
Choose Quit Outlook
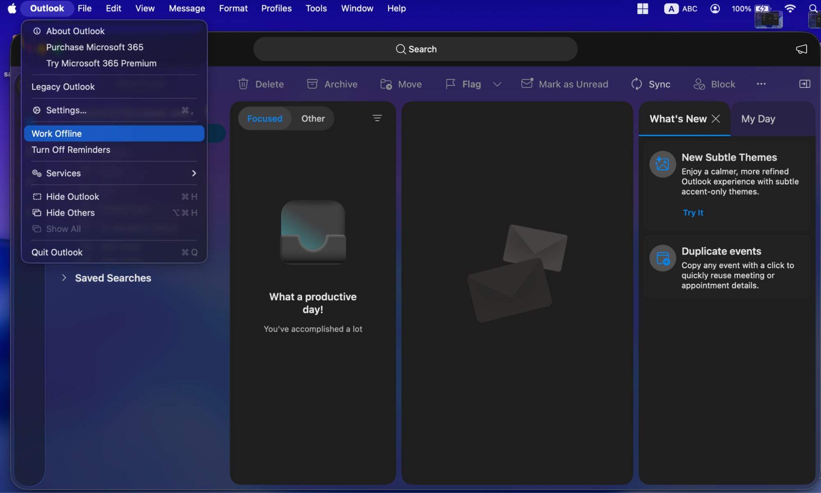coord(114,252)
